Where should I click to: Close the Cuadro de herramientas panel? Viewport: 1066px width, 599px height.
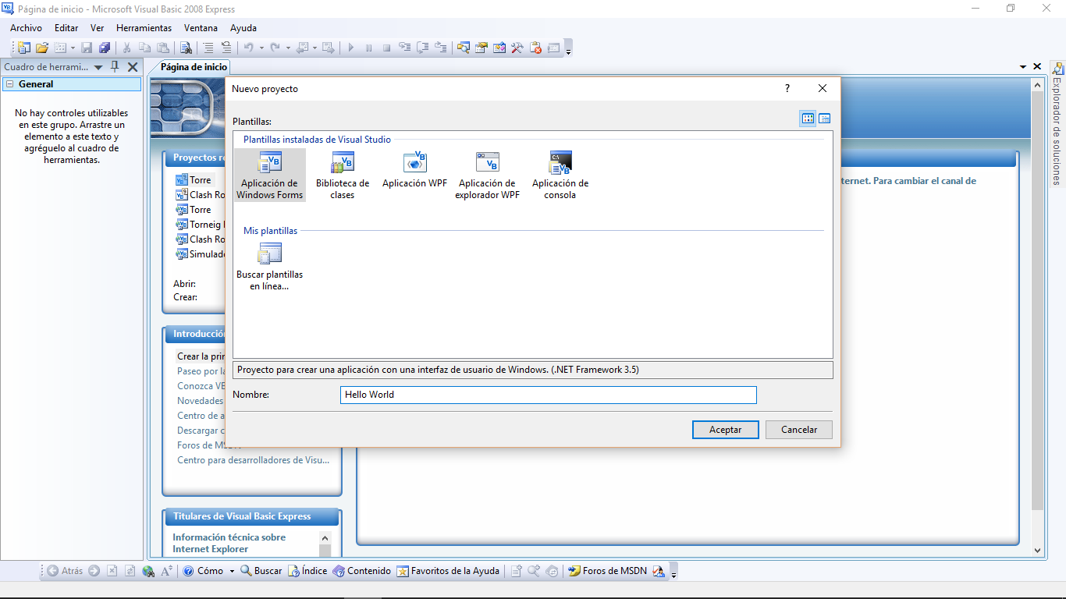(133, 67)
